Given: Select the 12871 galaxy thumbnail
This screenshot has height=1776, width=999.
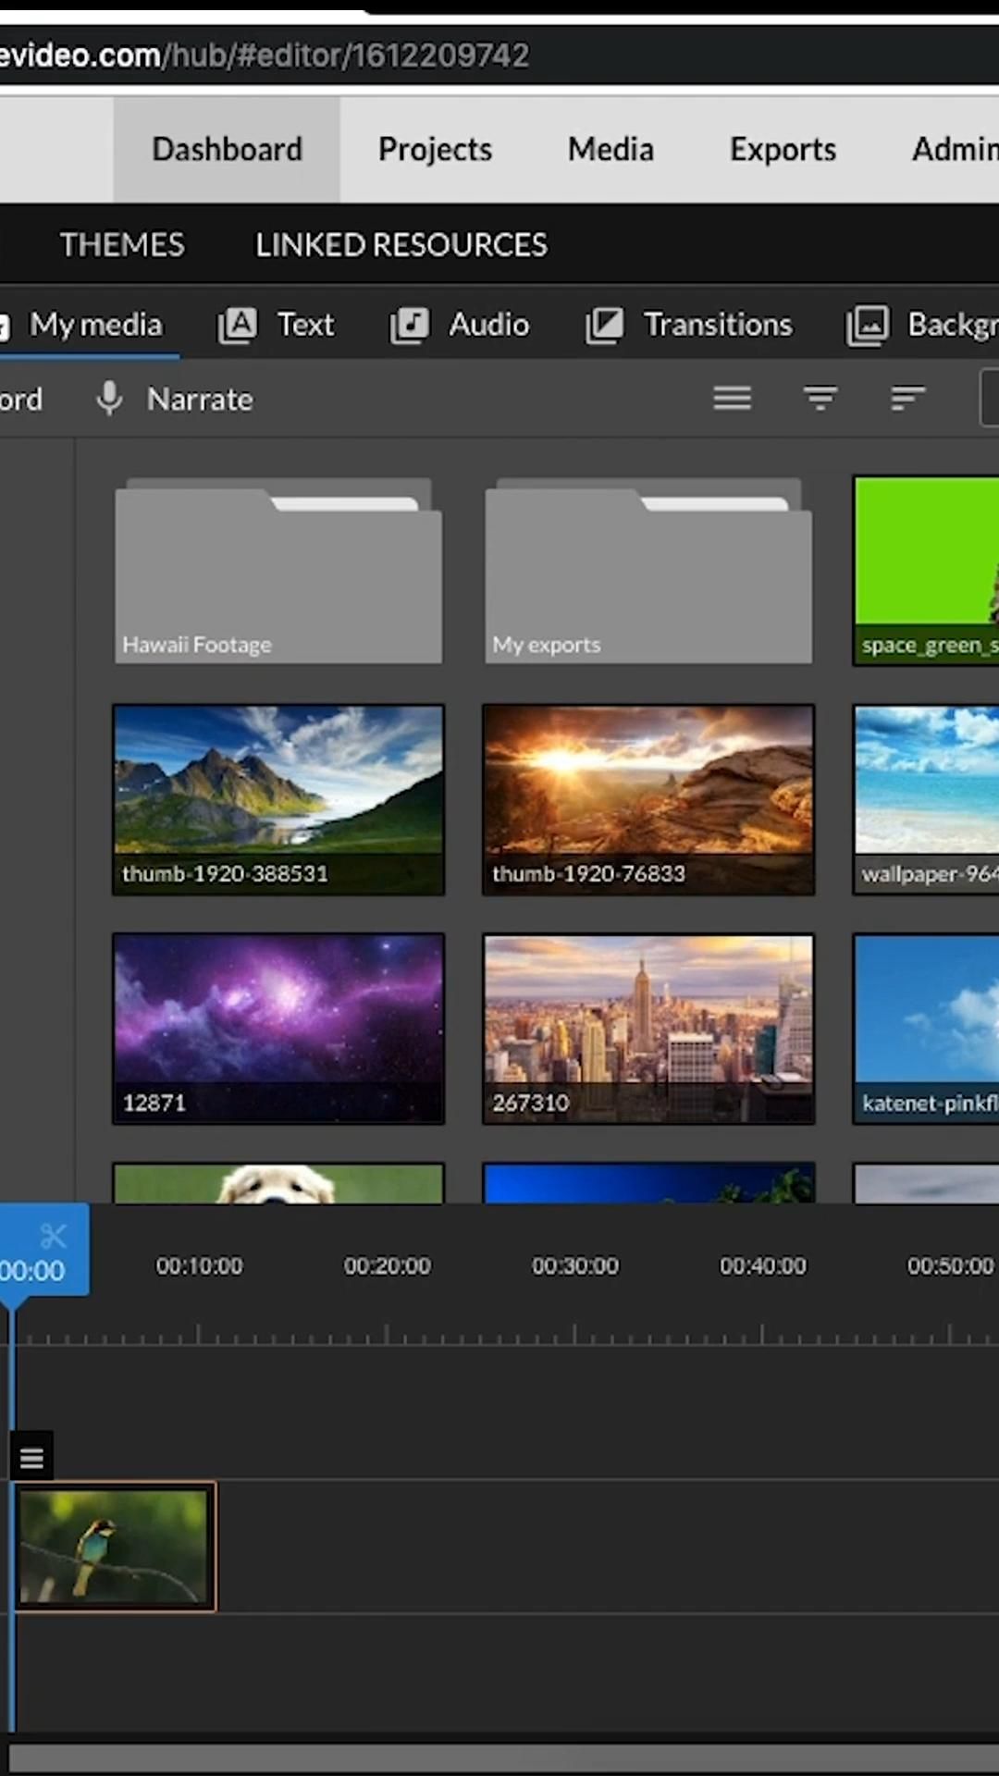Looking at the screenshot, I should (278, 1029).
